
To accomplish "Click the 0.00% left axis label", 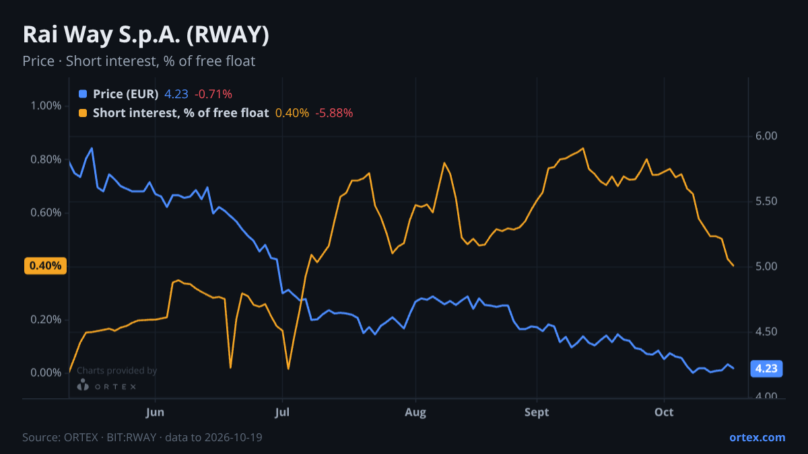I will coord(46,373).
